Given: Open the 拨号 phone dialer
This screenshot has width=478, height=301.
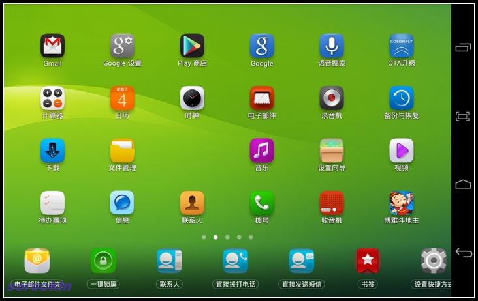Looking at the screenshot, I should [262, 203].
